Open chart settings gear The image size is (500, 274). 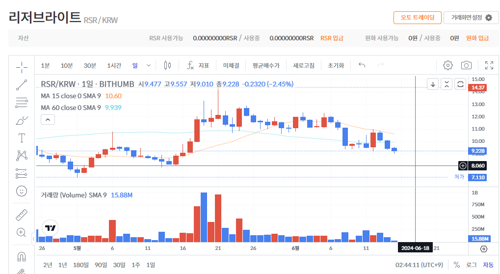pos(447,65)
